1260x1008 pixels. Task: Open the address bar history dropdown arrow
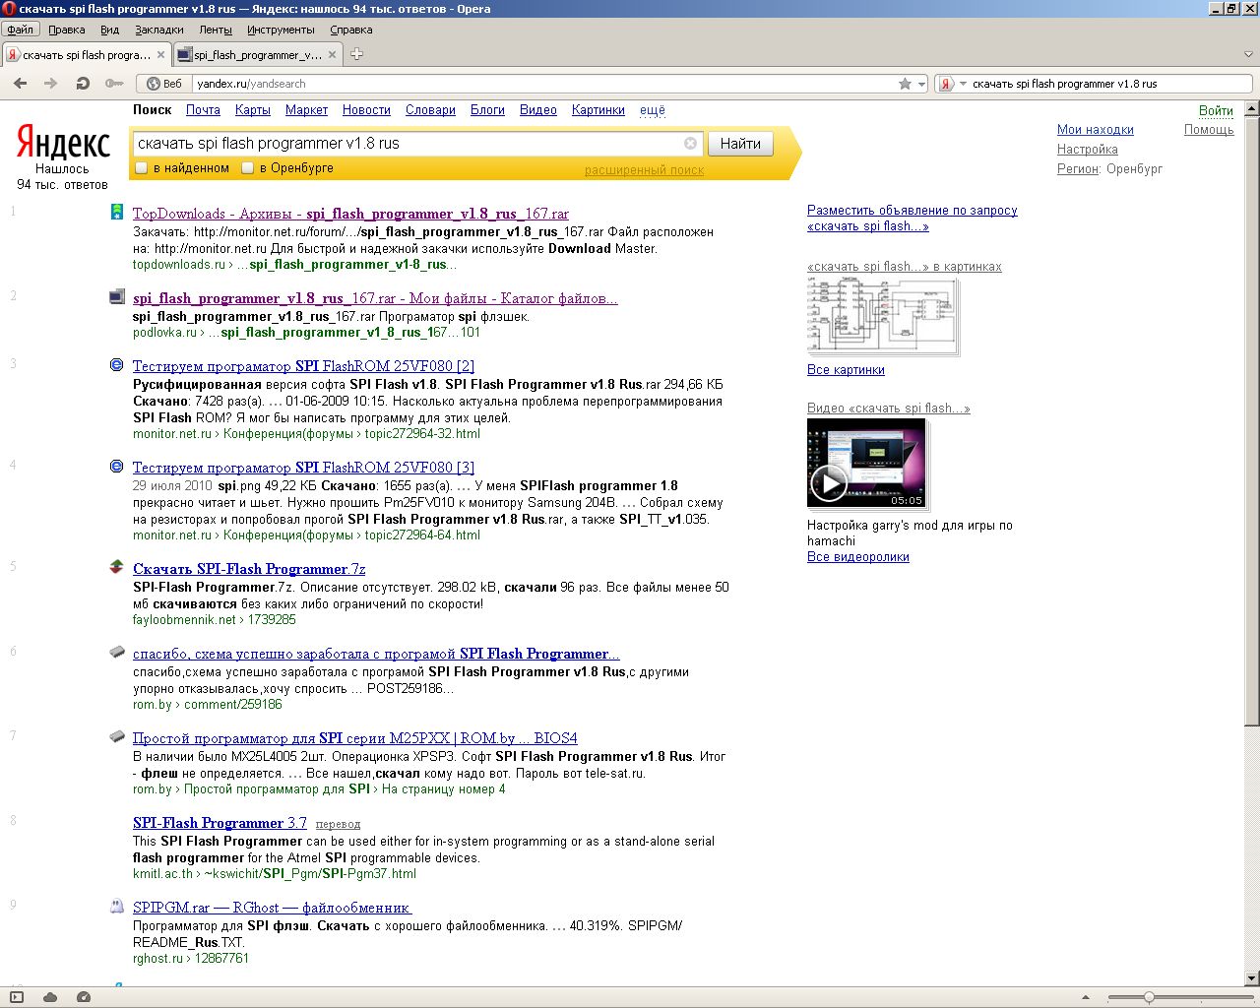pyautogui.click(x=921, y=84)
